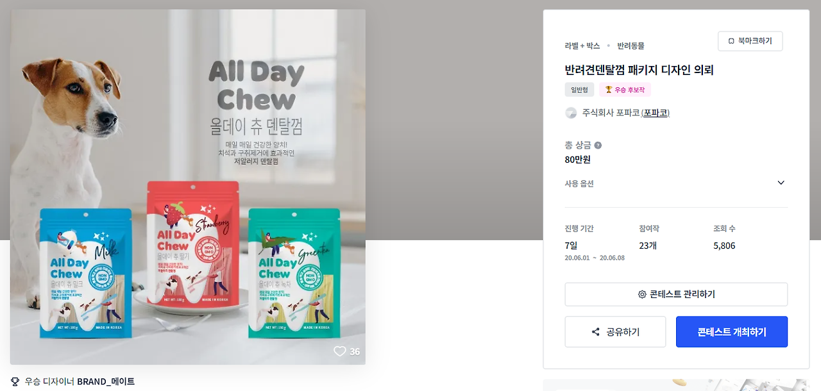This screenshot has height=391, width=821.
Task: Click the 주식회사 포파코 profile avatar
Action: [x=571, y=113]
